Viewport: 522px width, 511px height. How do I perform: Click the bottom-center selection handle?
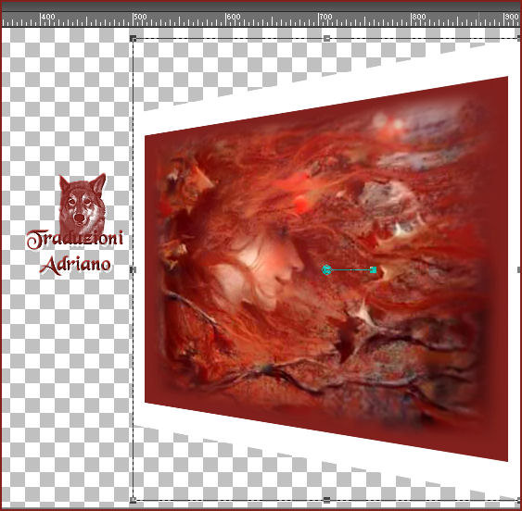326,500
